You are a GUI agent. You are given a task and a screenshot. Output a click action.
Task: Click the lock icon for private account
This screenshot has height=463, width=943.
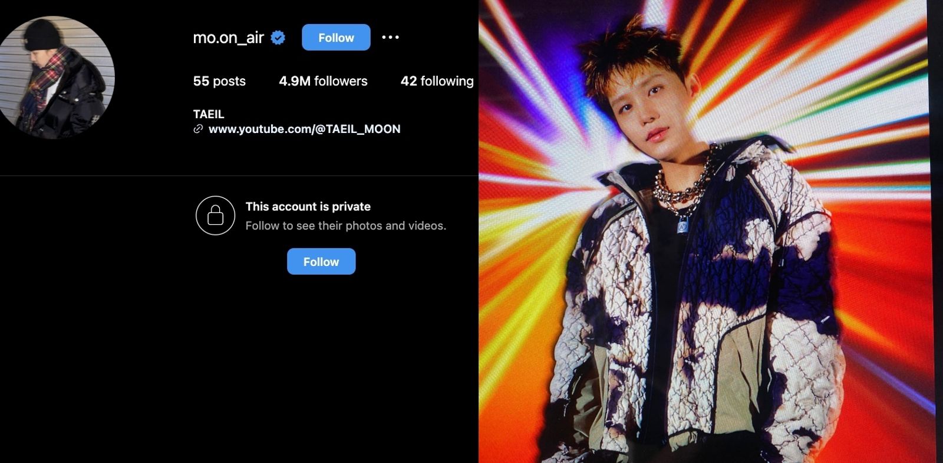[216, 215]
